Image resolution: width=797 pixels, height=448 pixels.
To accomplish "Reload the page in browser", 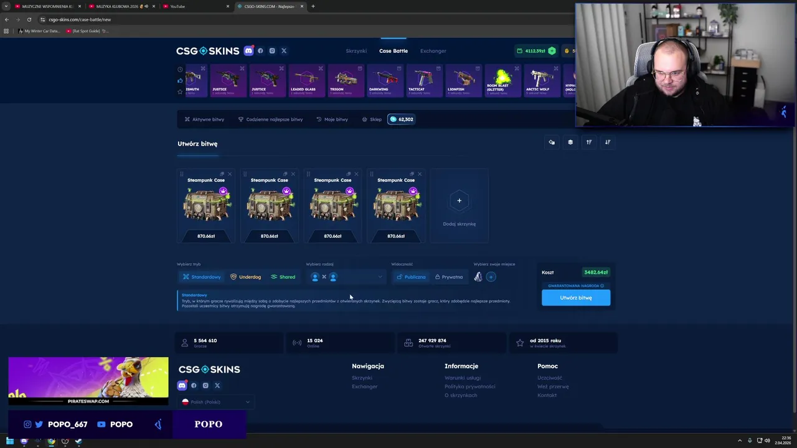I will coord(29,19).
